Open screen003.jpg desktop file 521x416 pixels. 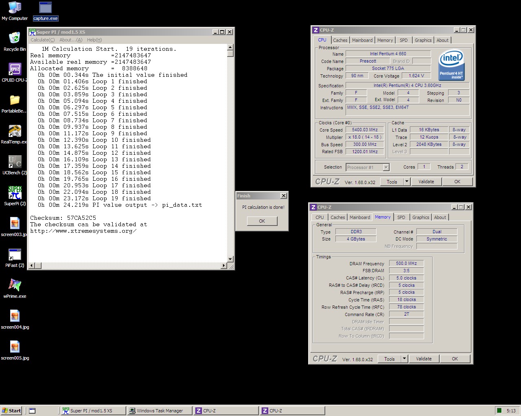pyautogui.click(x=15, y=227)
